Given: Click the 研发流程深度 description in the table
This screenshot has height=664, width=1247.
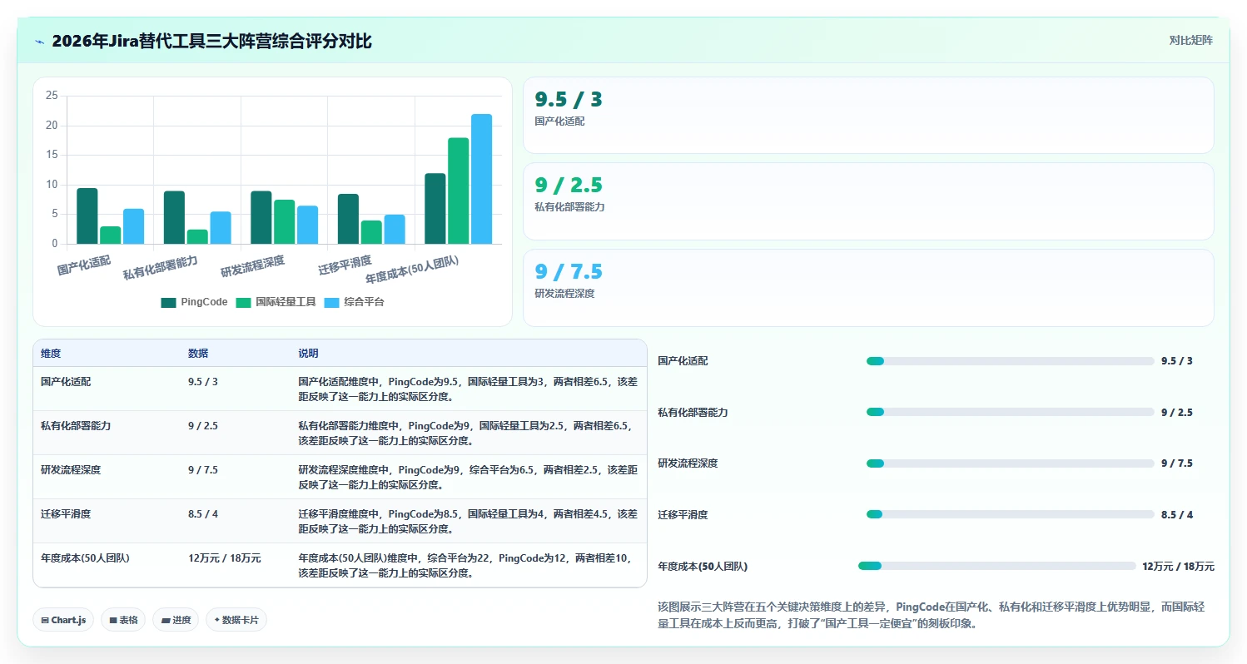Looking at the screenshot, I should [x=468, y=477].
